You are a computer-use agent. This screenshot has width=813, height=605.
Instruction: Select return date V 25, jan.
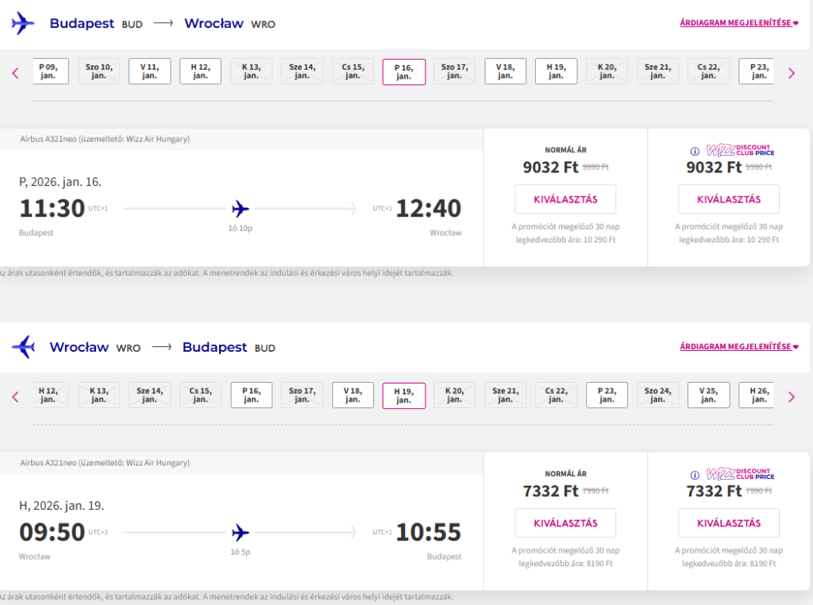pos(708,395)
